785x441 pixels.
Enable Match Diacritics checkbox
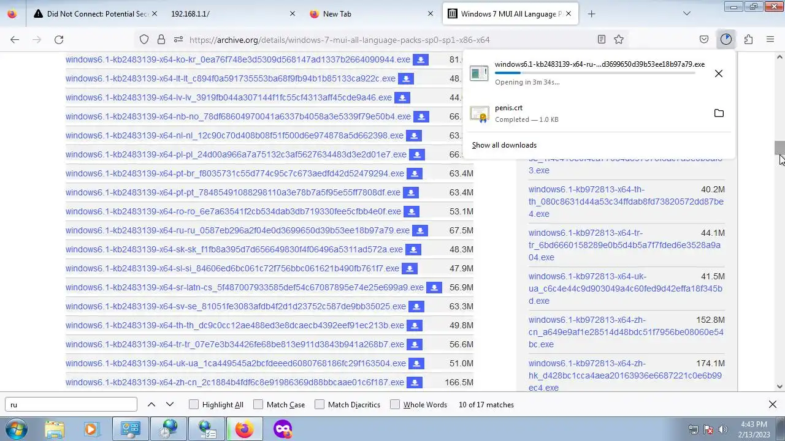[x=320, y=405]
